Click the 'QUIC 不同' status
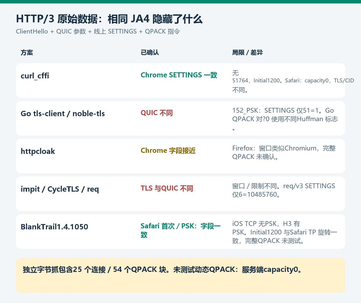The width and height of the screenshot is (361, 303). pyautogui.click(x=157, y=113)
